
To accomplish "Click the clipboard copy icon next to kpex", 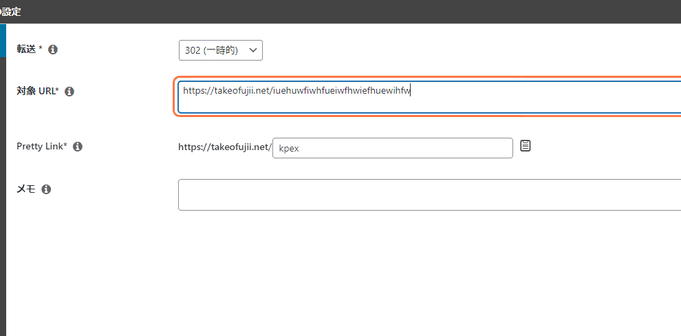I will coord(526,145).
